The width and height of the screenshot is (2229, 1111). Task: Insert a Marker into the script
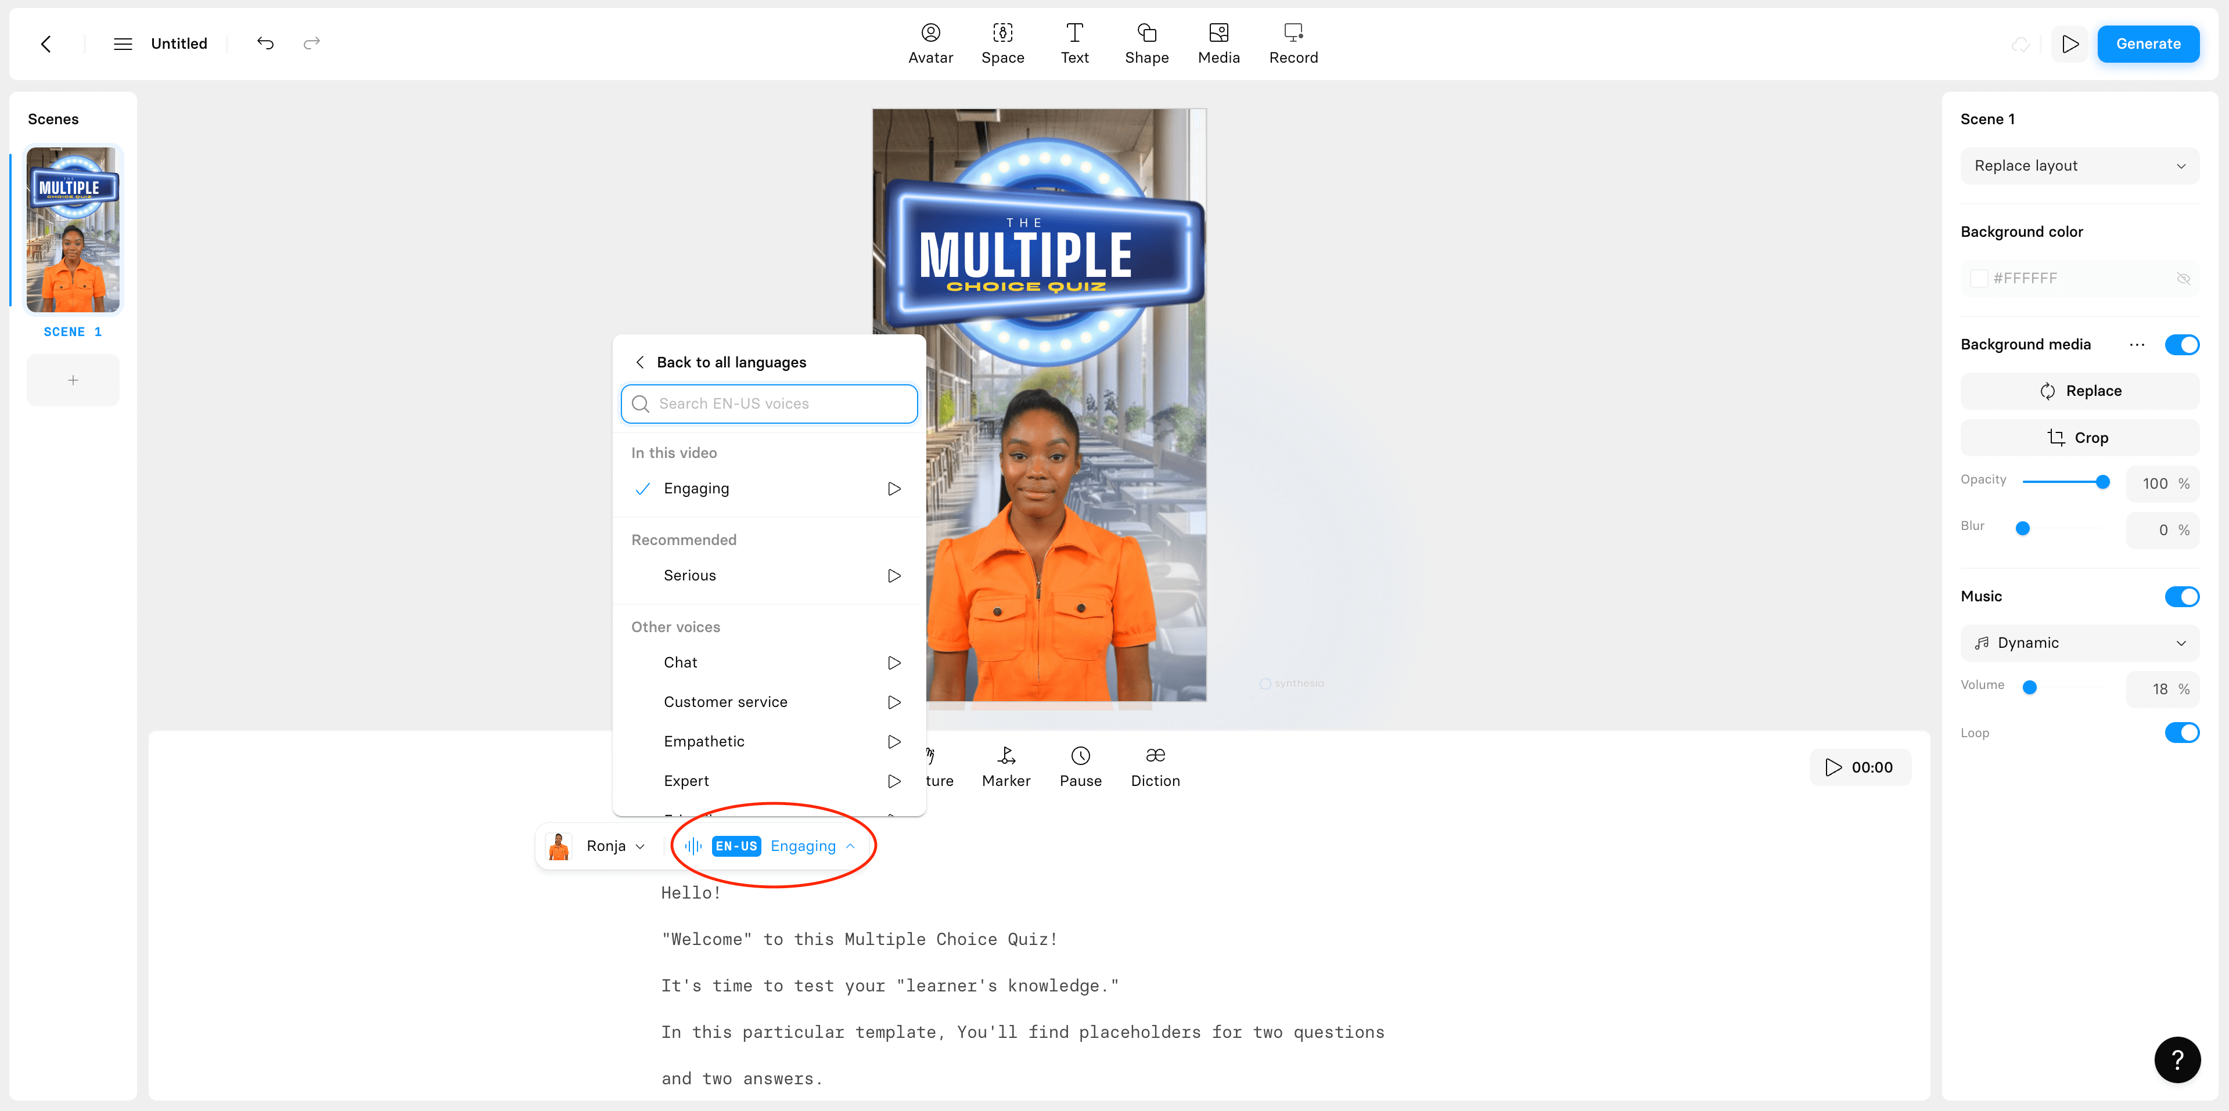(x=1005, y=766)
